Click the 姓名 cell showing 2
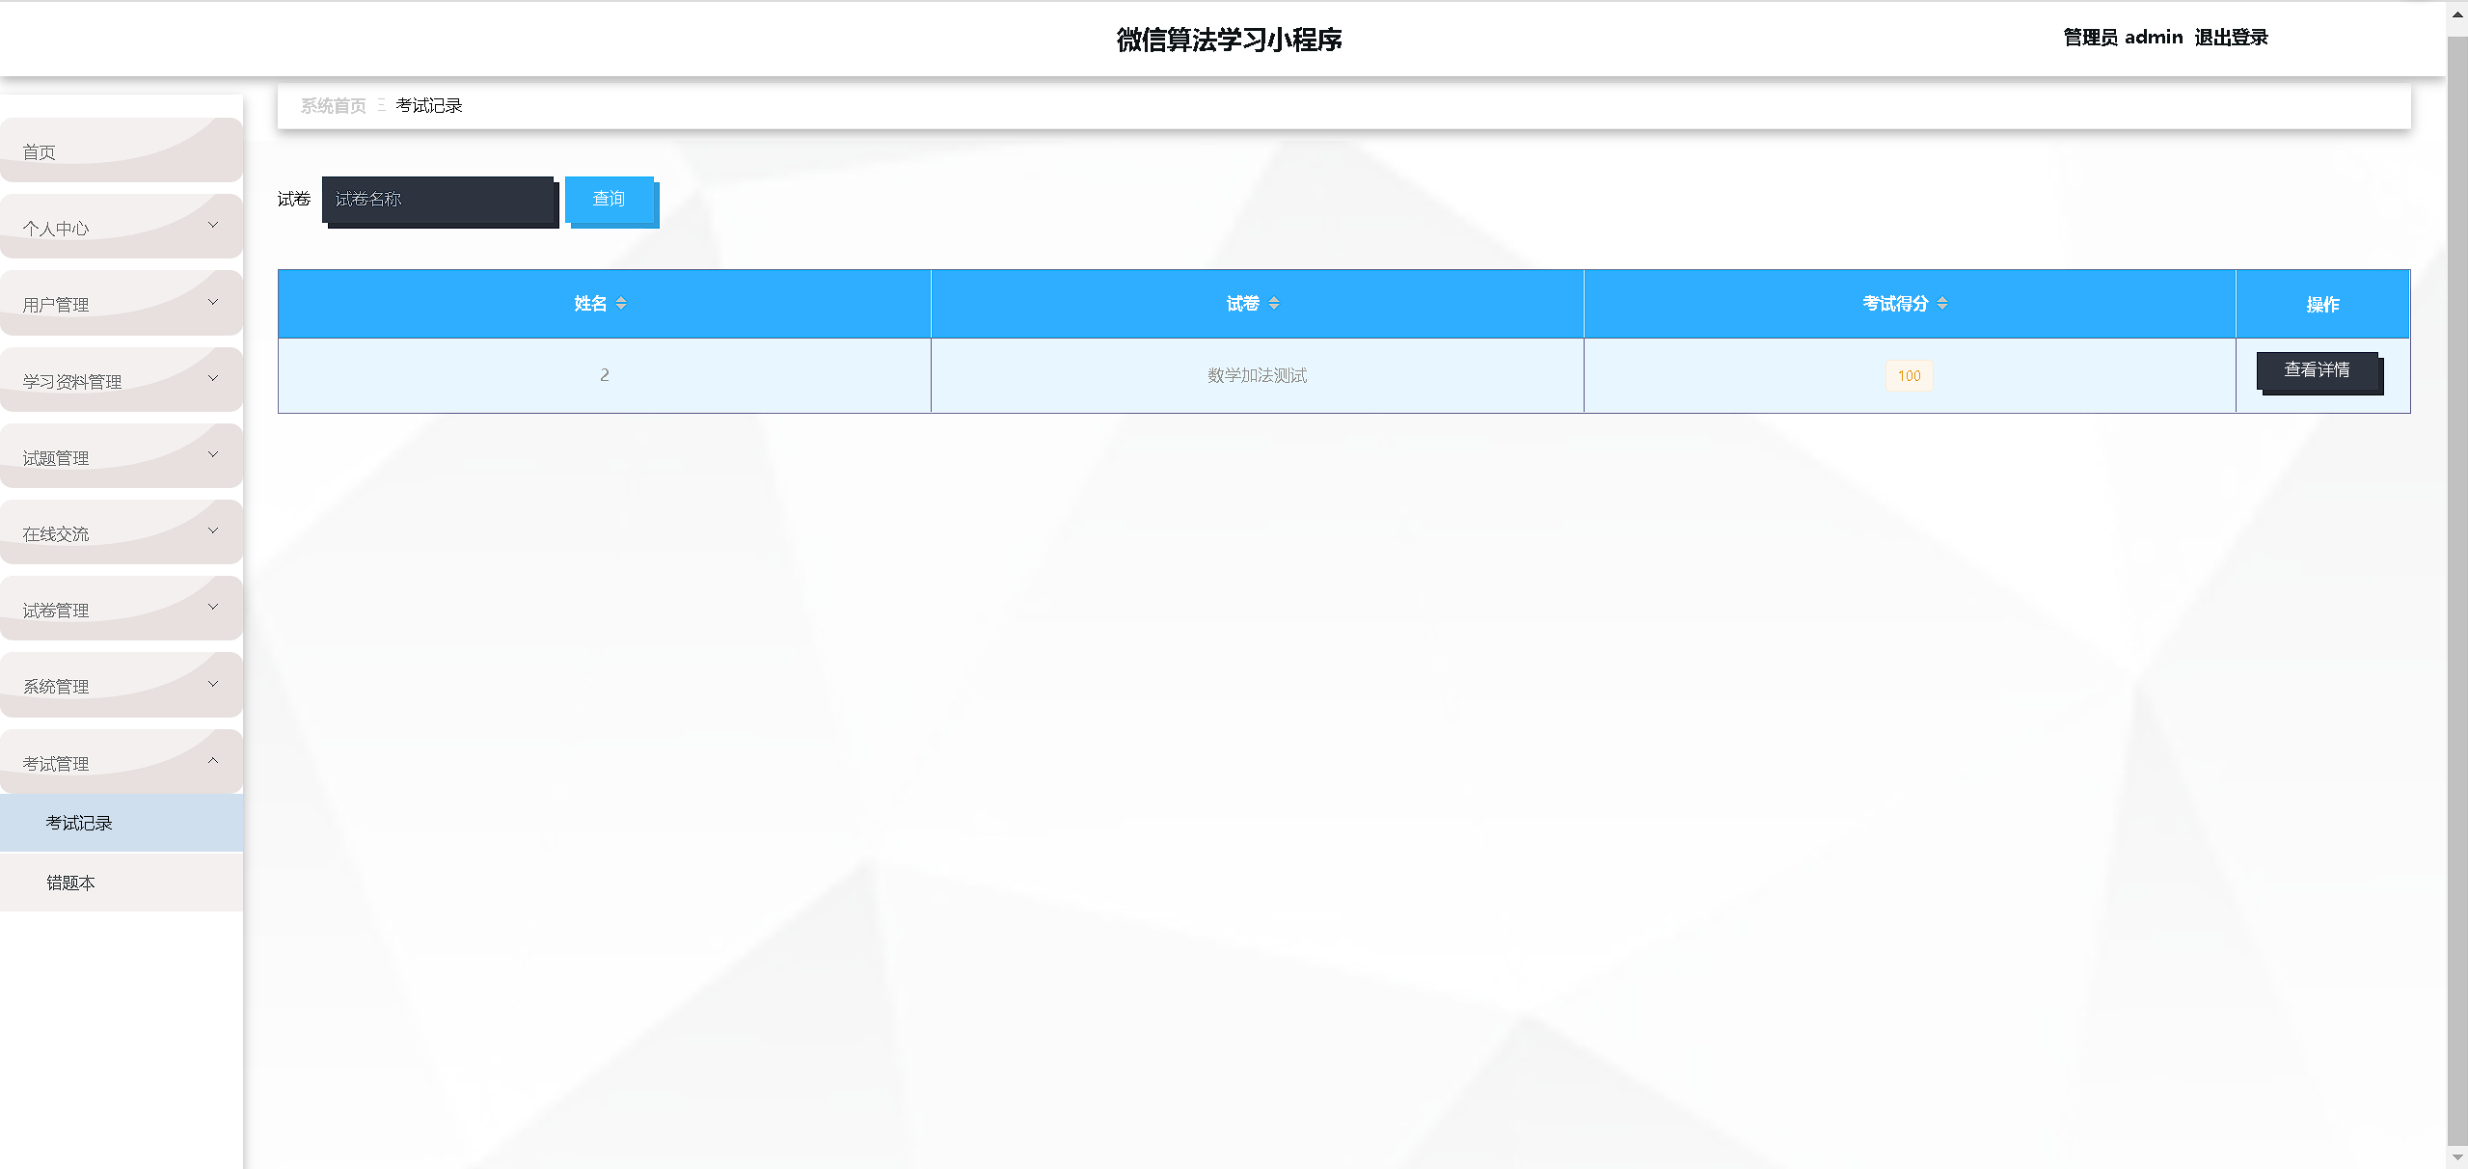 pos(605,375)
